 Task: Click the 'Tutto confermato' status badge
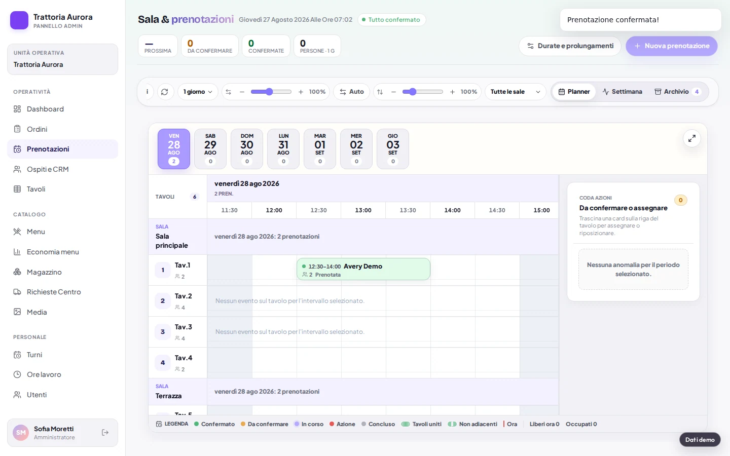[x=391, y=20]
